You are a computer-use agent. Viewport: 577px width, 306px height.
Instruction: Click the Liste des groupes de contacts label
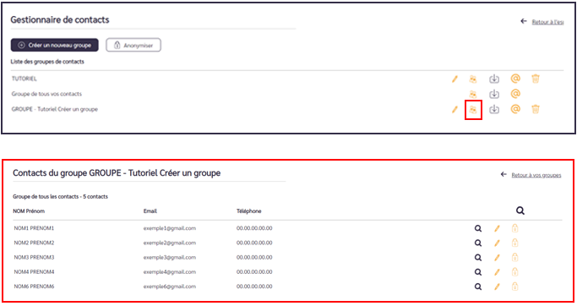(47, 62)
